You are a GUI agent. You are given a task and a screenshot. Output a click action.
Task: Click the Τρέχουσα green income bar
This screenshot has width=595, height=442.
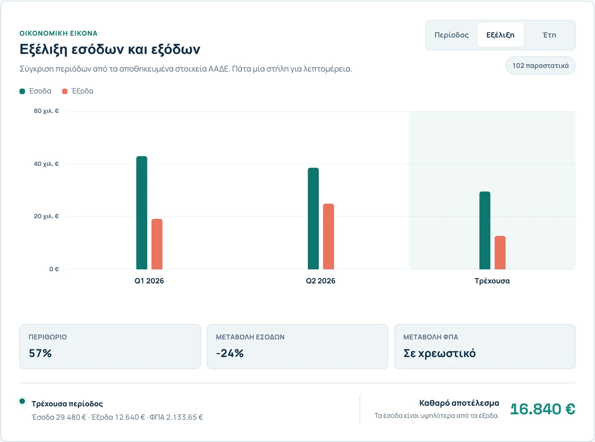click(x=485, y=230)
